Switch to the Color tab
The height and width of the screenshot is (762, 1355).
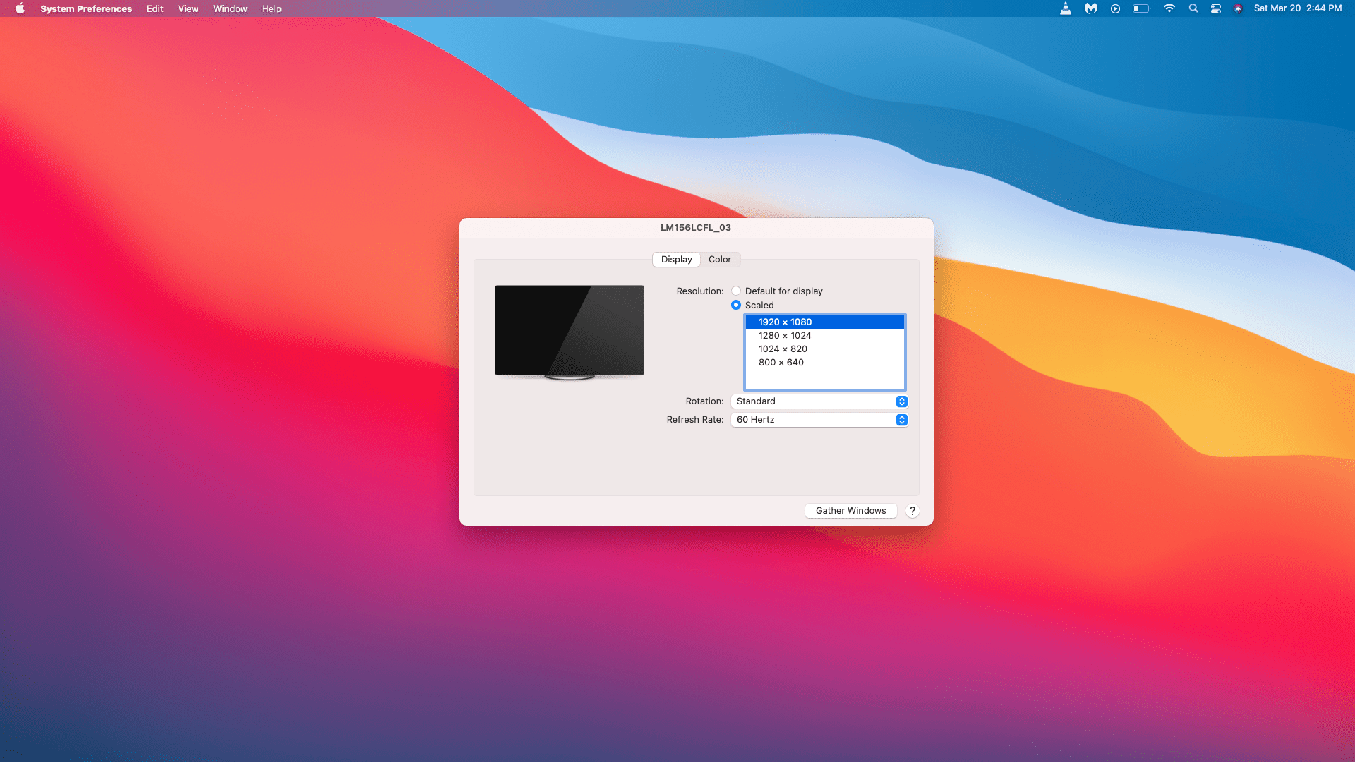point(719,259)
